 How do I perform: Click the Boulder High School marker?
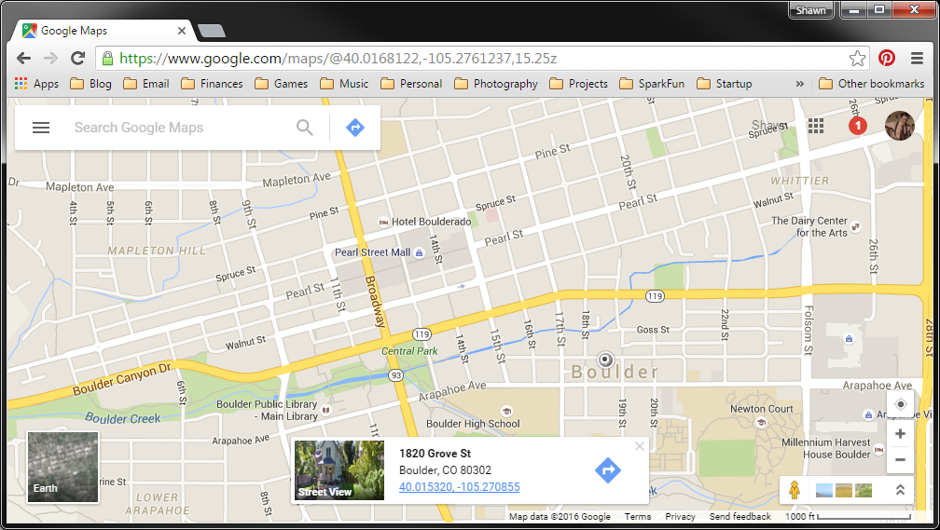pos(506,412)
